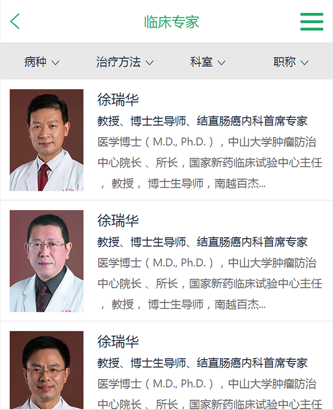
Task: Expand the 治疗方法 filter dropdown
Action: coord(125,62)
